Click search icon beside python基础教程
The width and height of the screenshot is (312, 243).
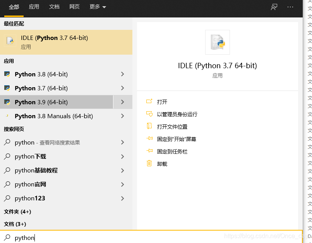click(x=7, y=170)
